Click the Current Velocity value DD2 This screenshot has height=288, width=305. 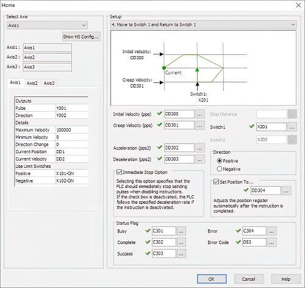72,159
